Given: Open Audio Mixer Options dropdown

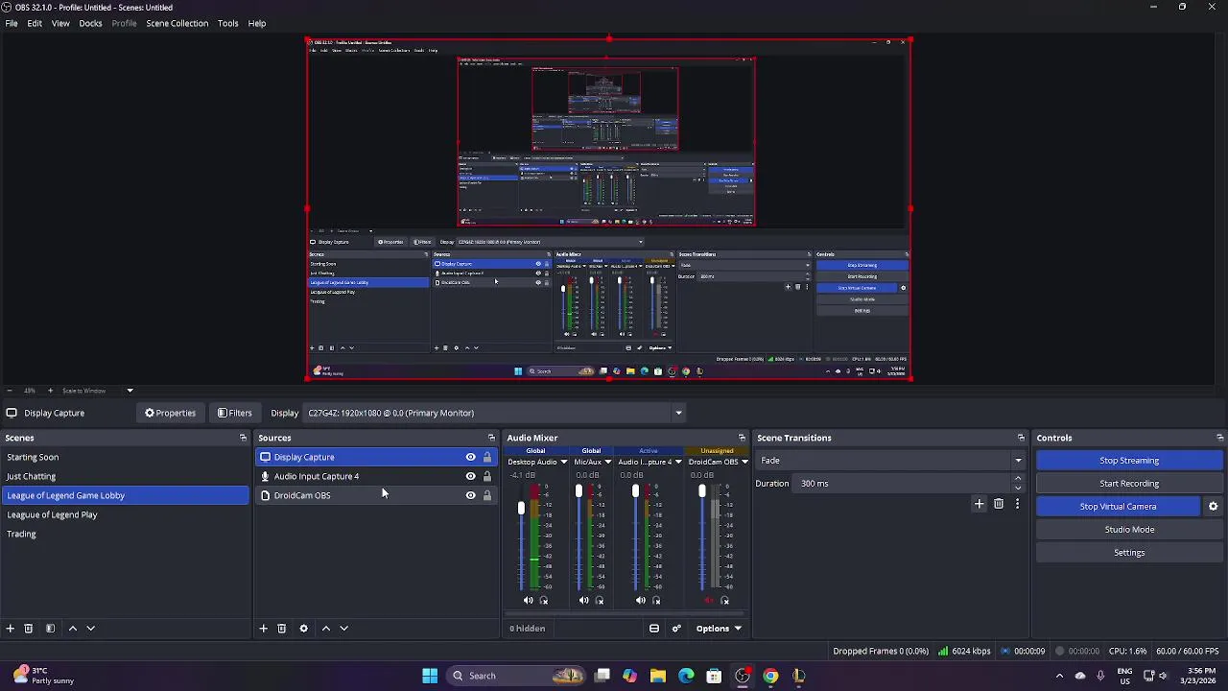Looking at the screenshot, I should pos(719,629).
